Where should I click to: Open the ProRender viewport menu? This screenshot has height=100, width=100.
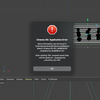click(53, 79)
